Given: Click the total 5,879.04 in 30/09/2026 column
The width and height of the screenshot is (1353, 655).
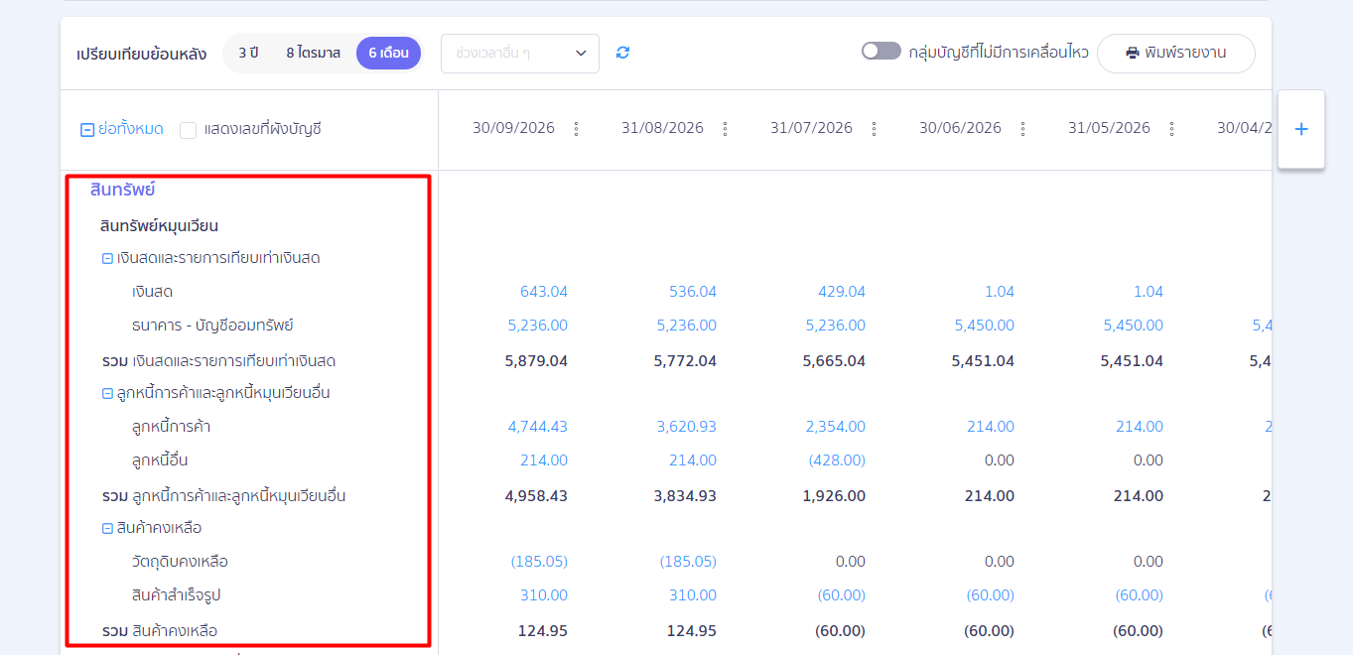Looking at the screenshot, I should [x=536, y=361].
